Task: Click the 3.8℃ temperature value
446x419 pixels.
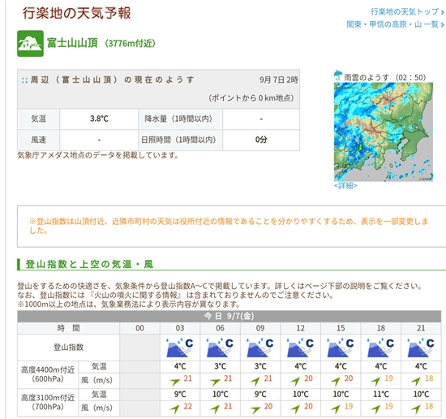Action: tap(99, 119)
